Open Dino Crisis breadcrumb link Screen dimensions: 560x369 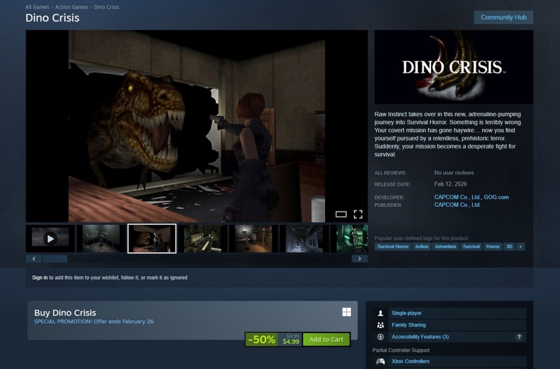(x=106, y=7)
